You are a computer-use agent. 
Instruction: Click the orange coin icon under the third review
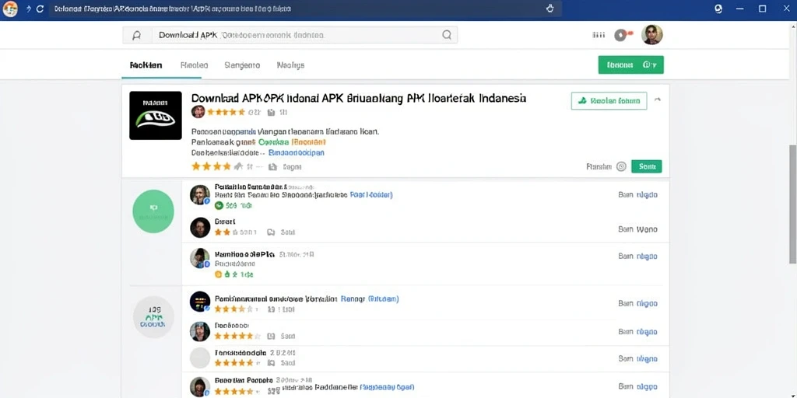click(219, 274)
